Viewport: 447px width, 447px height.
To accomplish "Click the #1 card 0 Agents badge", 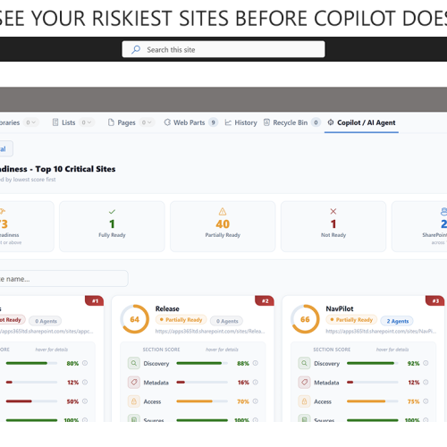I will tap(46, 321).
